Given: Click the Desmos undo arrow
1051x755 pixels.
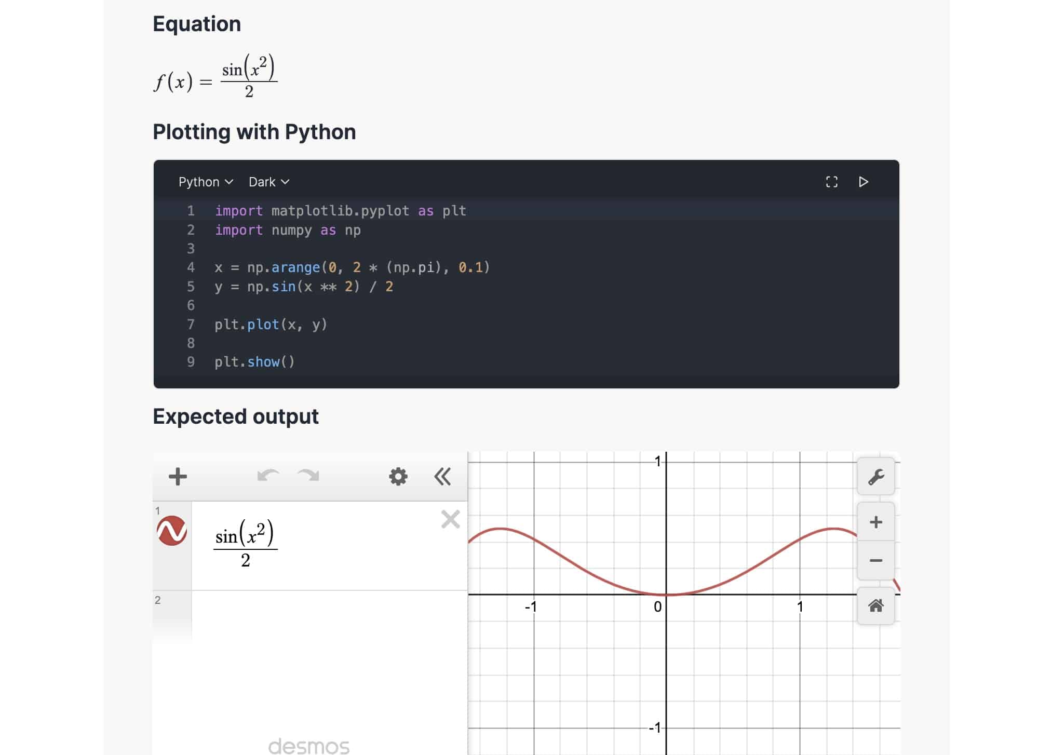Looking at the screenshot, I should (268, 476).
